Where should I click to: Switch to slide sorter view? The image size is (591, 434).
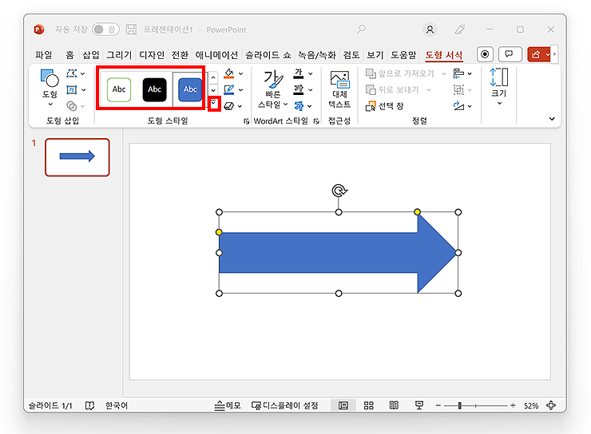click(369, 405)
